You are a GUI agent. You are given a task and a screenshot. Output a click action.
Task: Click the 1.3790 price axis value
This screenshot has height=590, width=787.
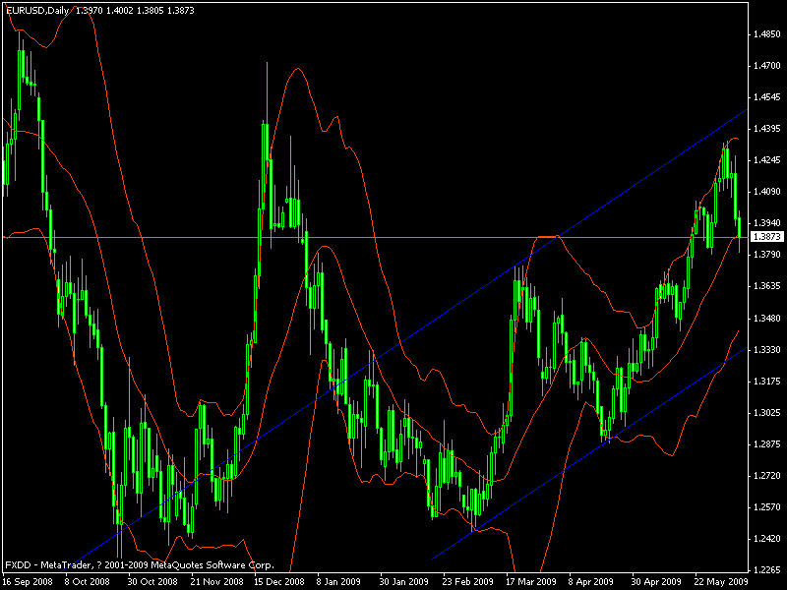[767, 255]
